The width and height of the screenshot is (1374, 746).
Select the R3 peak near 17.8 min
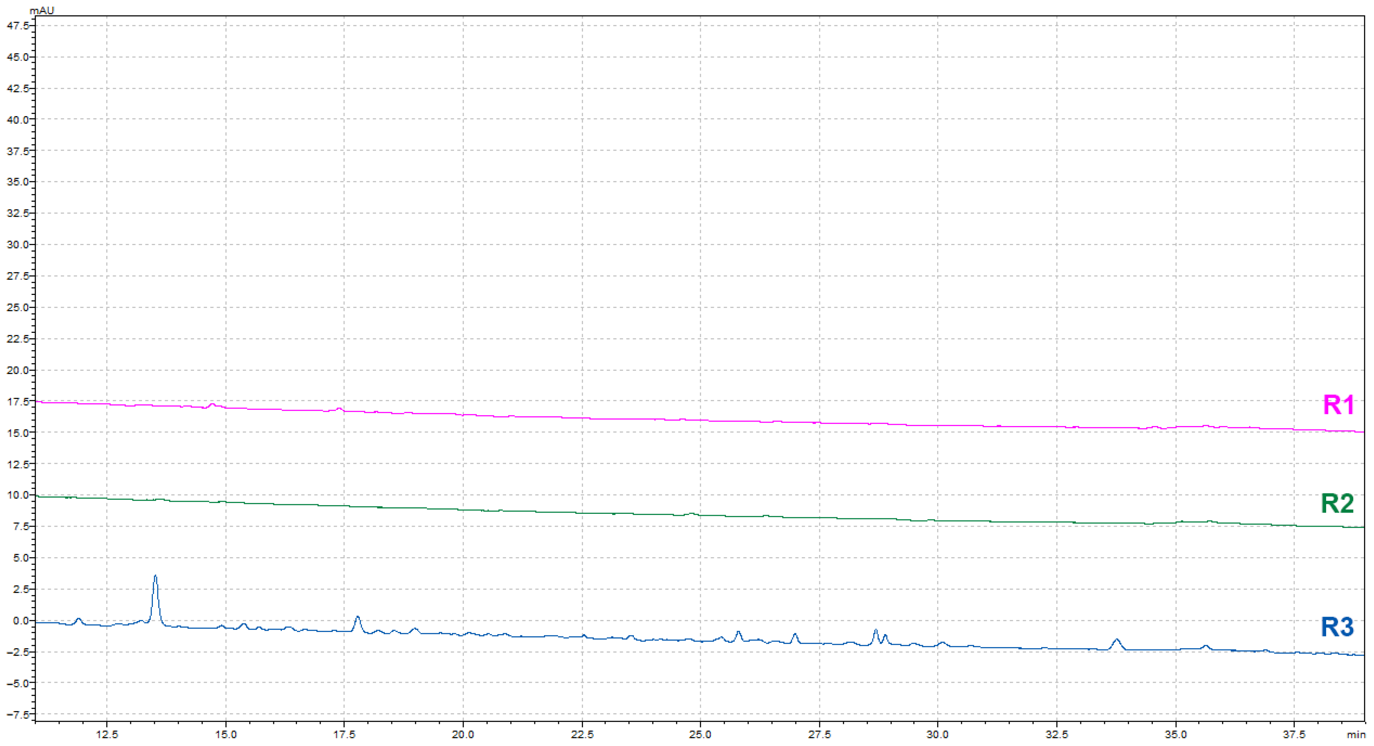click(x=357, y=617)
